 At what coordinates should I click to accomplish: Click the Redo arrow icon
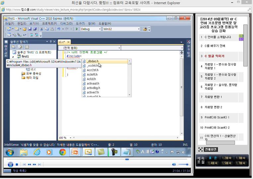coord(67,29)
